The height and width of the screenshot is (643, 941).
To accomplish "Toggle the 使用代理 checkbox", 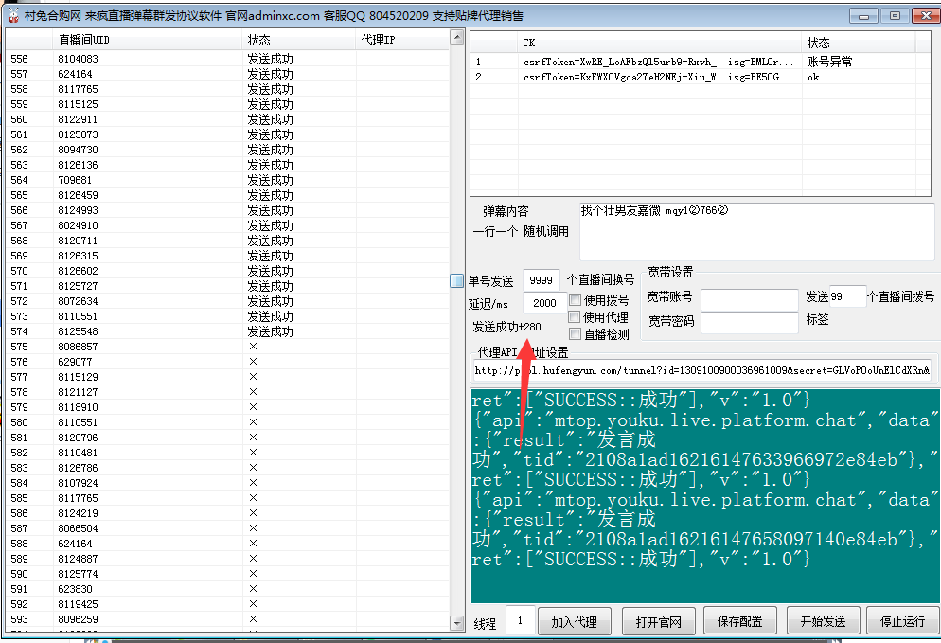I will (576, 317).
